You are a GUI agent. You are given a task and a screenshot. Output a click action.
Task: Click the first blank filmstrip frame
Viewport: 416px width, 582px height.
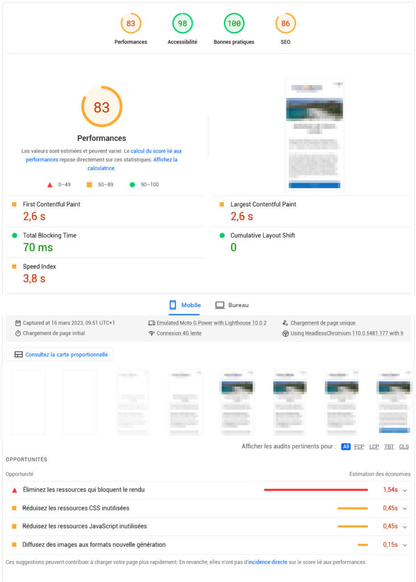pos(28,402)
